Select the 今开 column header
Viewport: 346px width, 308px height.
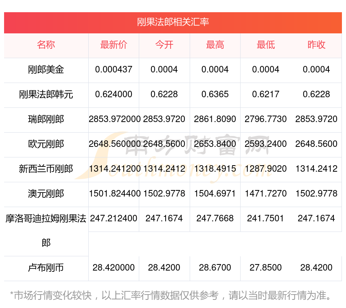point(164,45)
